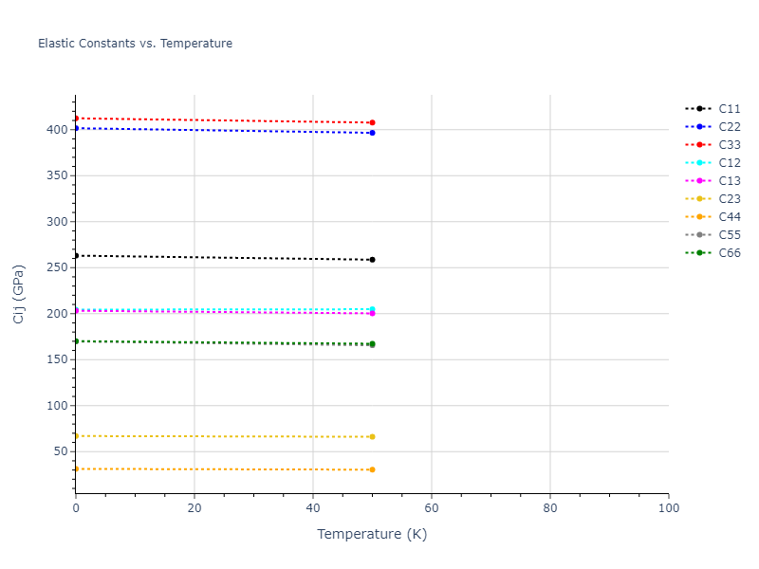This screenshot has height=569, width=759.
Task: Select the blue C22 marker at 50 K
Action: click(x=372, y=133)
